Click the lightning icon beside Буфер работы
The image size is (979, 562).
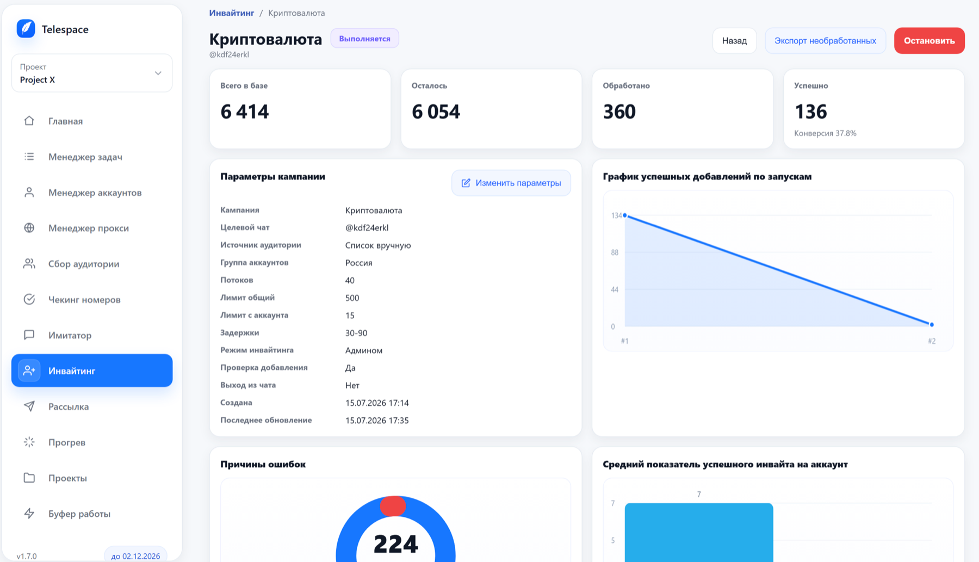tap(29, 514)
